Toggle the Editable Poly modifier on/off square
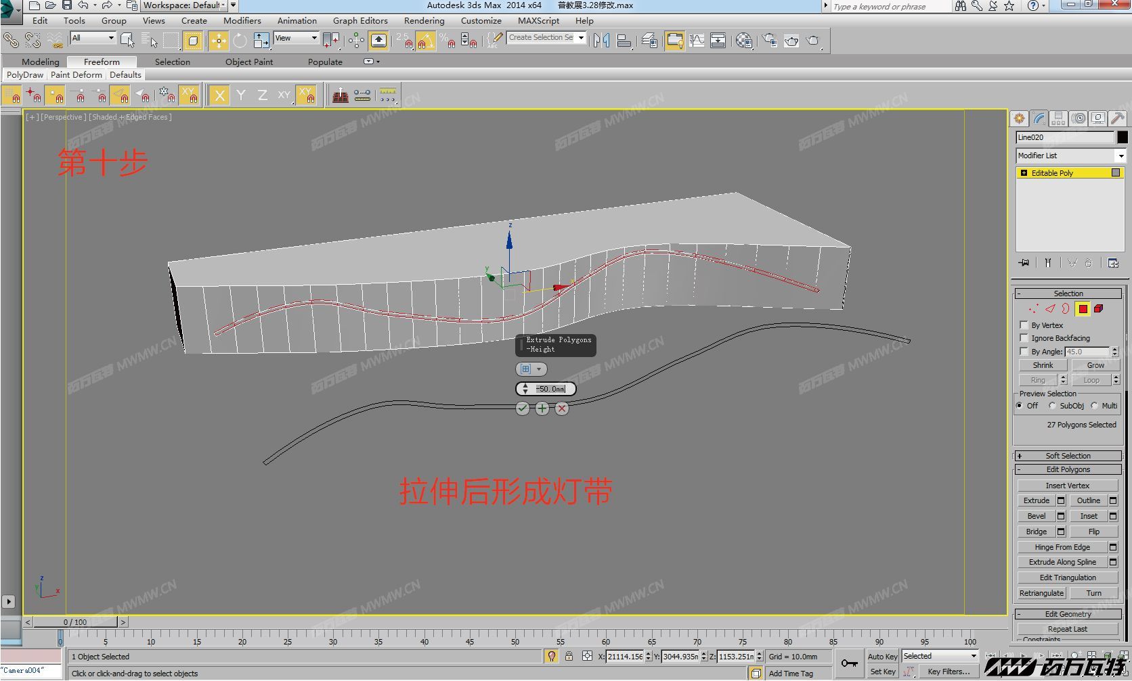 1116,173
